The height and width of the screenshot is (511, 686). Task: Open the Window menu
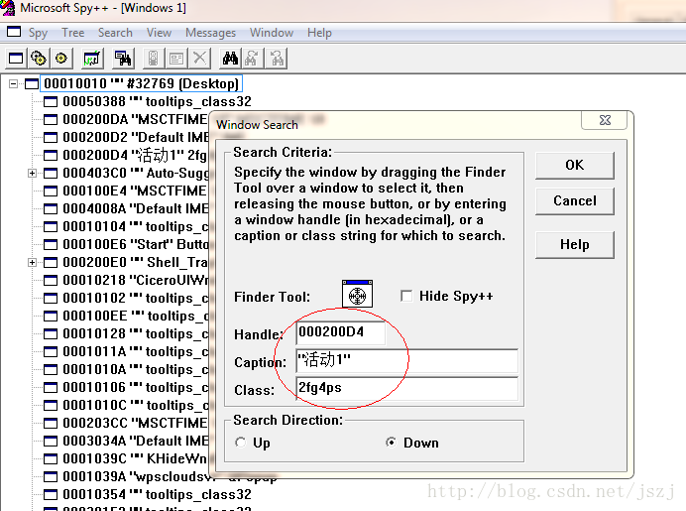272,33
